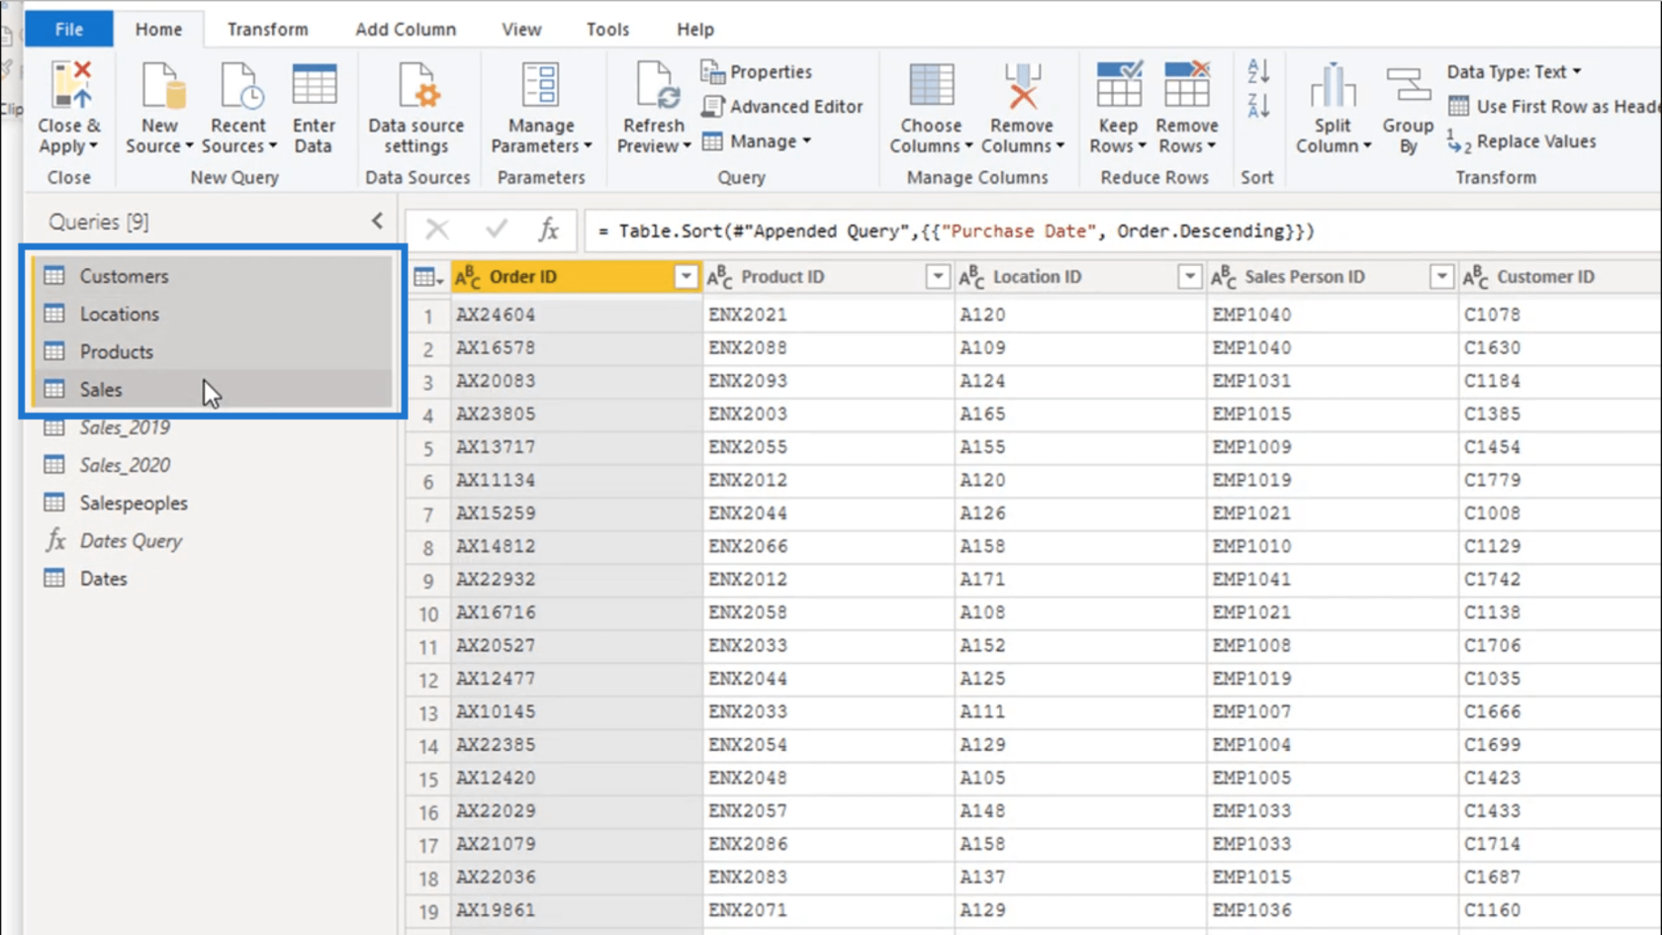Click the Keep Rows icon

click(1119, 85)
